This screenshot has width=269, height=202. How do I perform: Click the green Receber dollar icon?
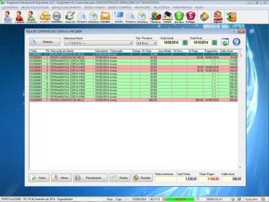[179, 17]
